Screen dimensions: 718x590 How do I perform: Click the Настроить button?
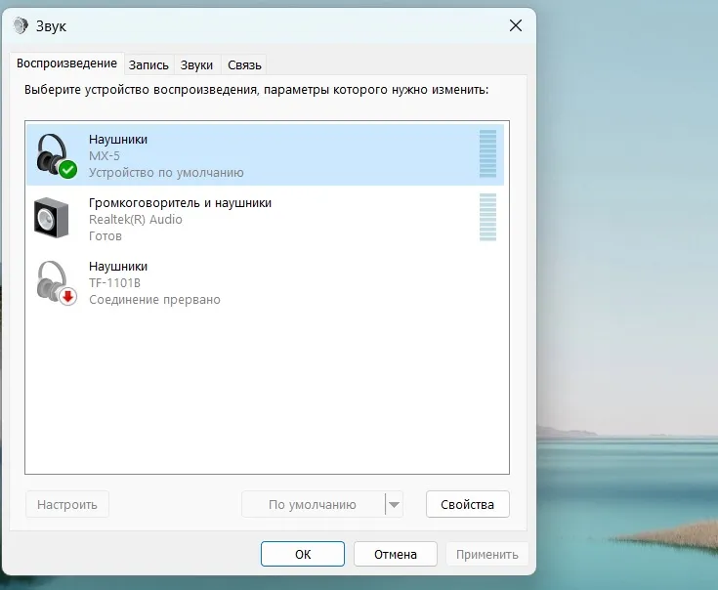pyautogui.click(x=67, y=504)
